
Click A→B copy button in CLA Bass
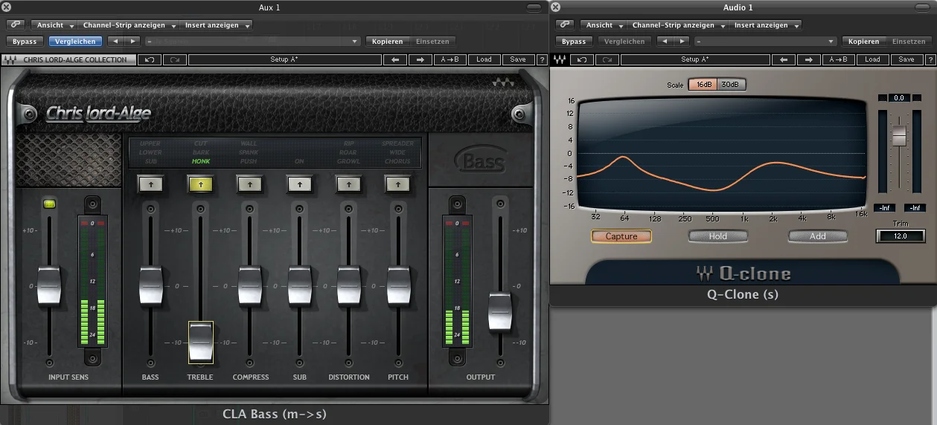coord(450,59)
